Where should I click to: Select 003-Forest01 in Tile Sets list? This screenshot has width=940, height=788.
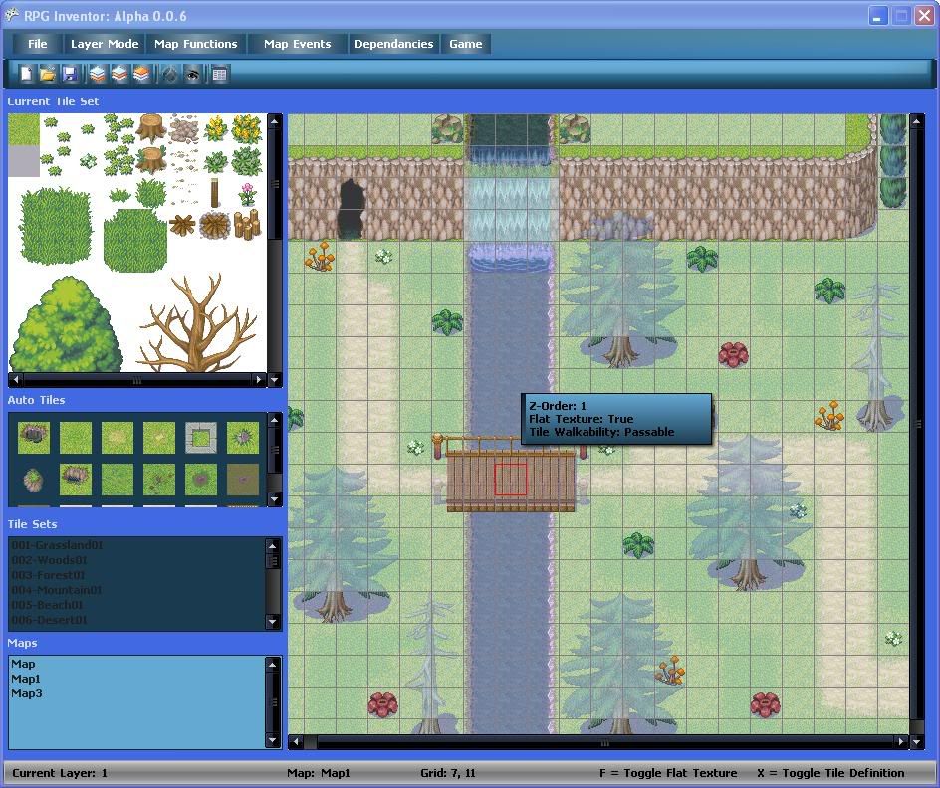[x=48, y=575]
